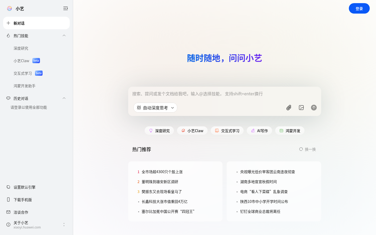Select the AI写作 skill chip
Image resolution: width=376 pixels, height=235 pixels.
[x=259, y=131]
